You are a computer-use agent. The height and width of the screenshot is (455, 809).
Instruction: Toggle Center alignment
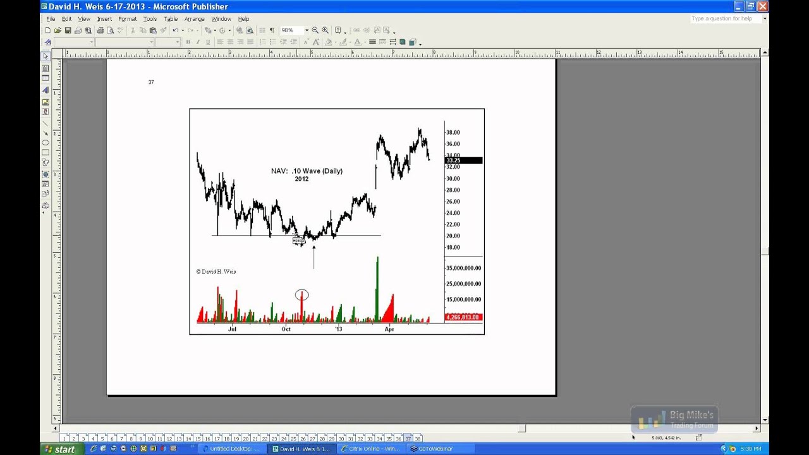click(230, 42)
